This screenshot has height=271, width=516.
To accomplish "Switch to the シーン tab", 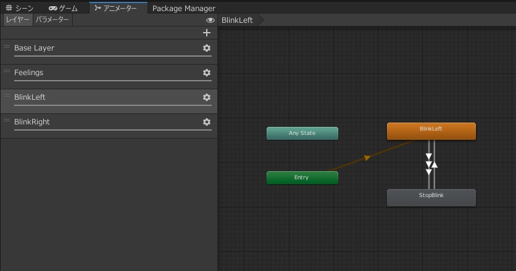I will tap(20, 8).
